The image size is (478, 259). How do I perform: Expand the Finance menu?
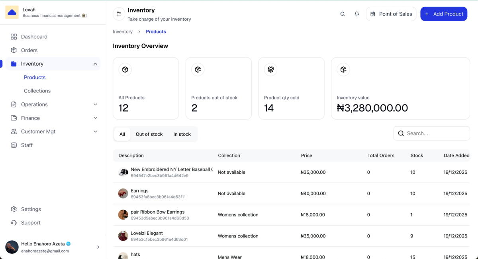[x=95, y=118]
